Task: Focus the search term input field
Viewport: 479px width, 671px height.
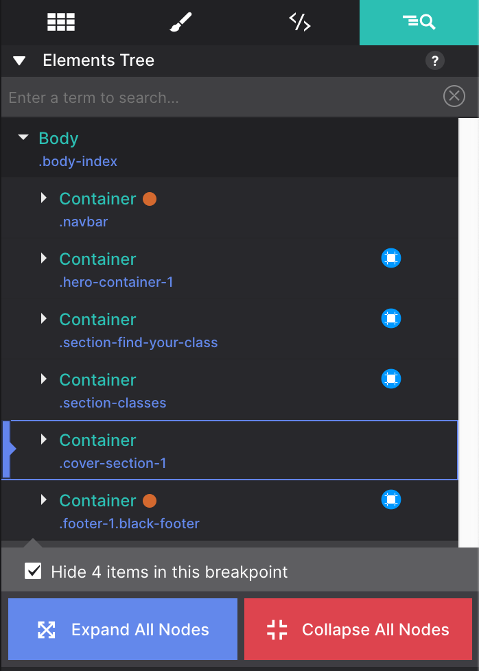Action: click(x=222, y=97)
